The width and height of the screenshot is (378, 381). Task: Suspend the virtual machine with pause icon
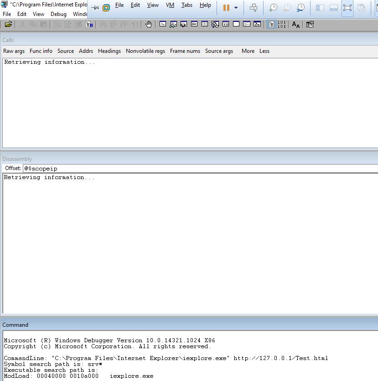[x=226, y=8]
